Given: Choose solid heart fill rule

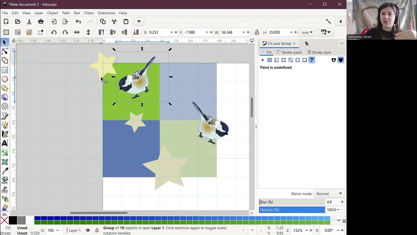Looking at the screenshot, I should coord(340,60).
